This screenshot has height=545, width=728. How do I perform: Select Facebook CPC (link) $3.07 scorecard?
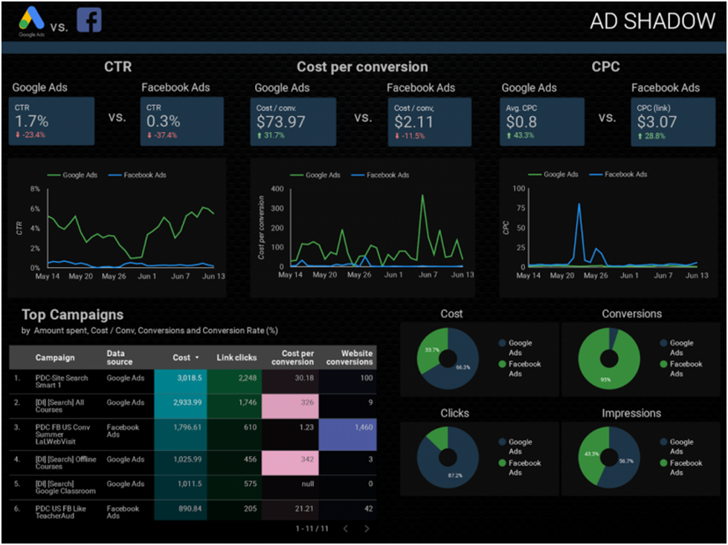point(673,122)
